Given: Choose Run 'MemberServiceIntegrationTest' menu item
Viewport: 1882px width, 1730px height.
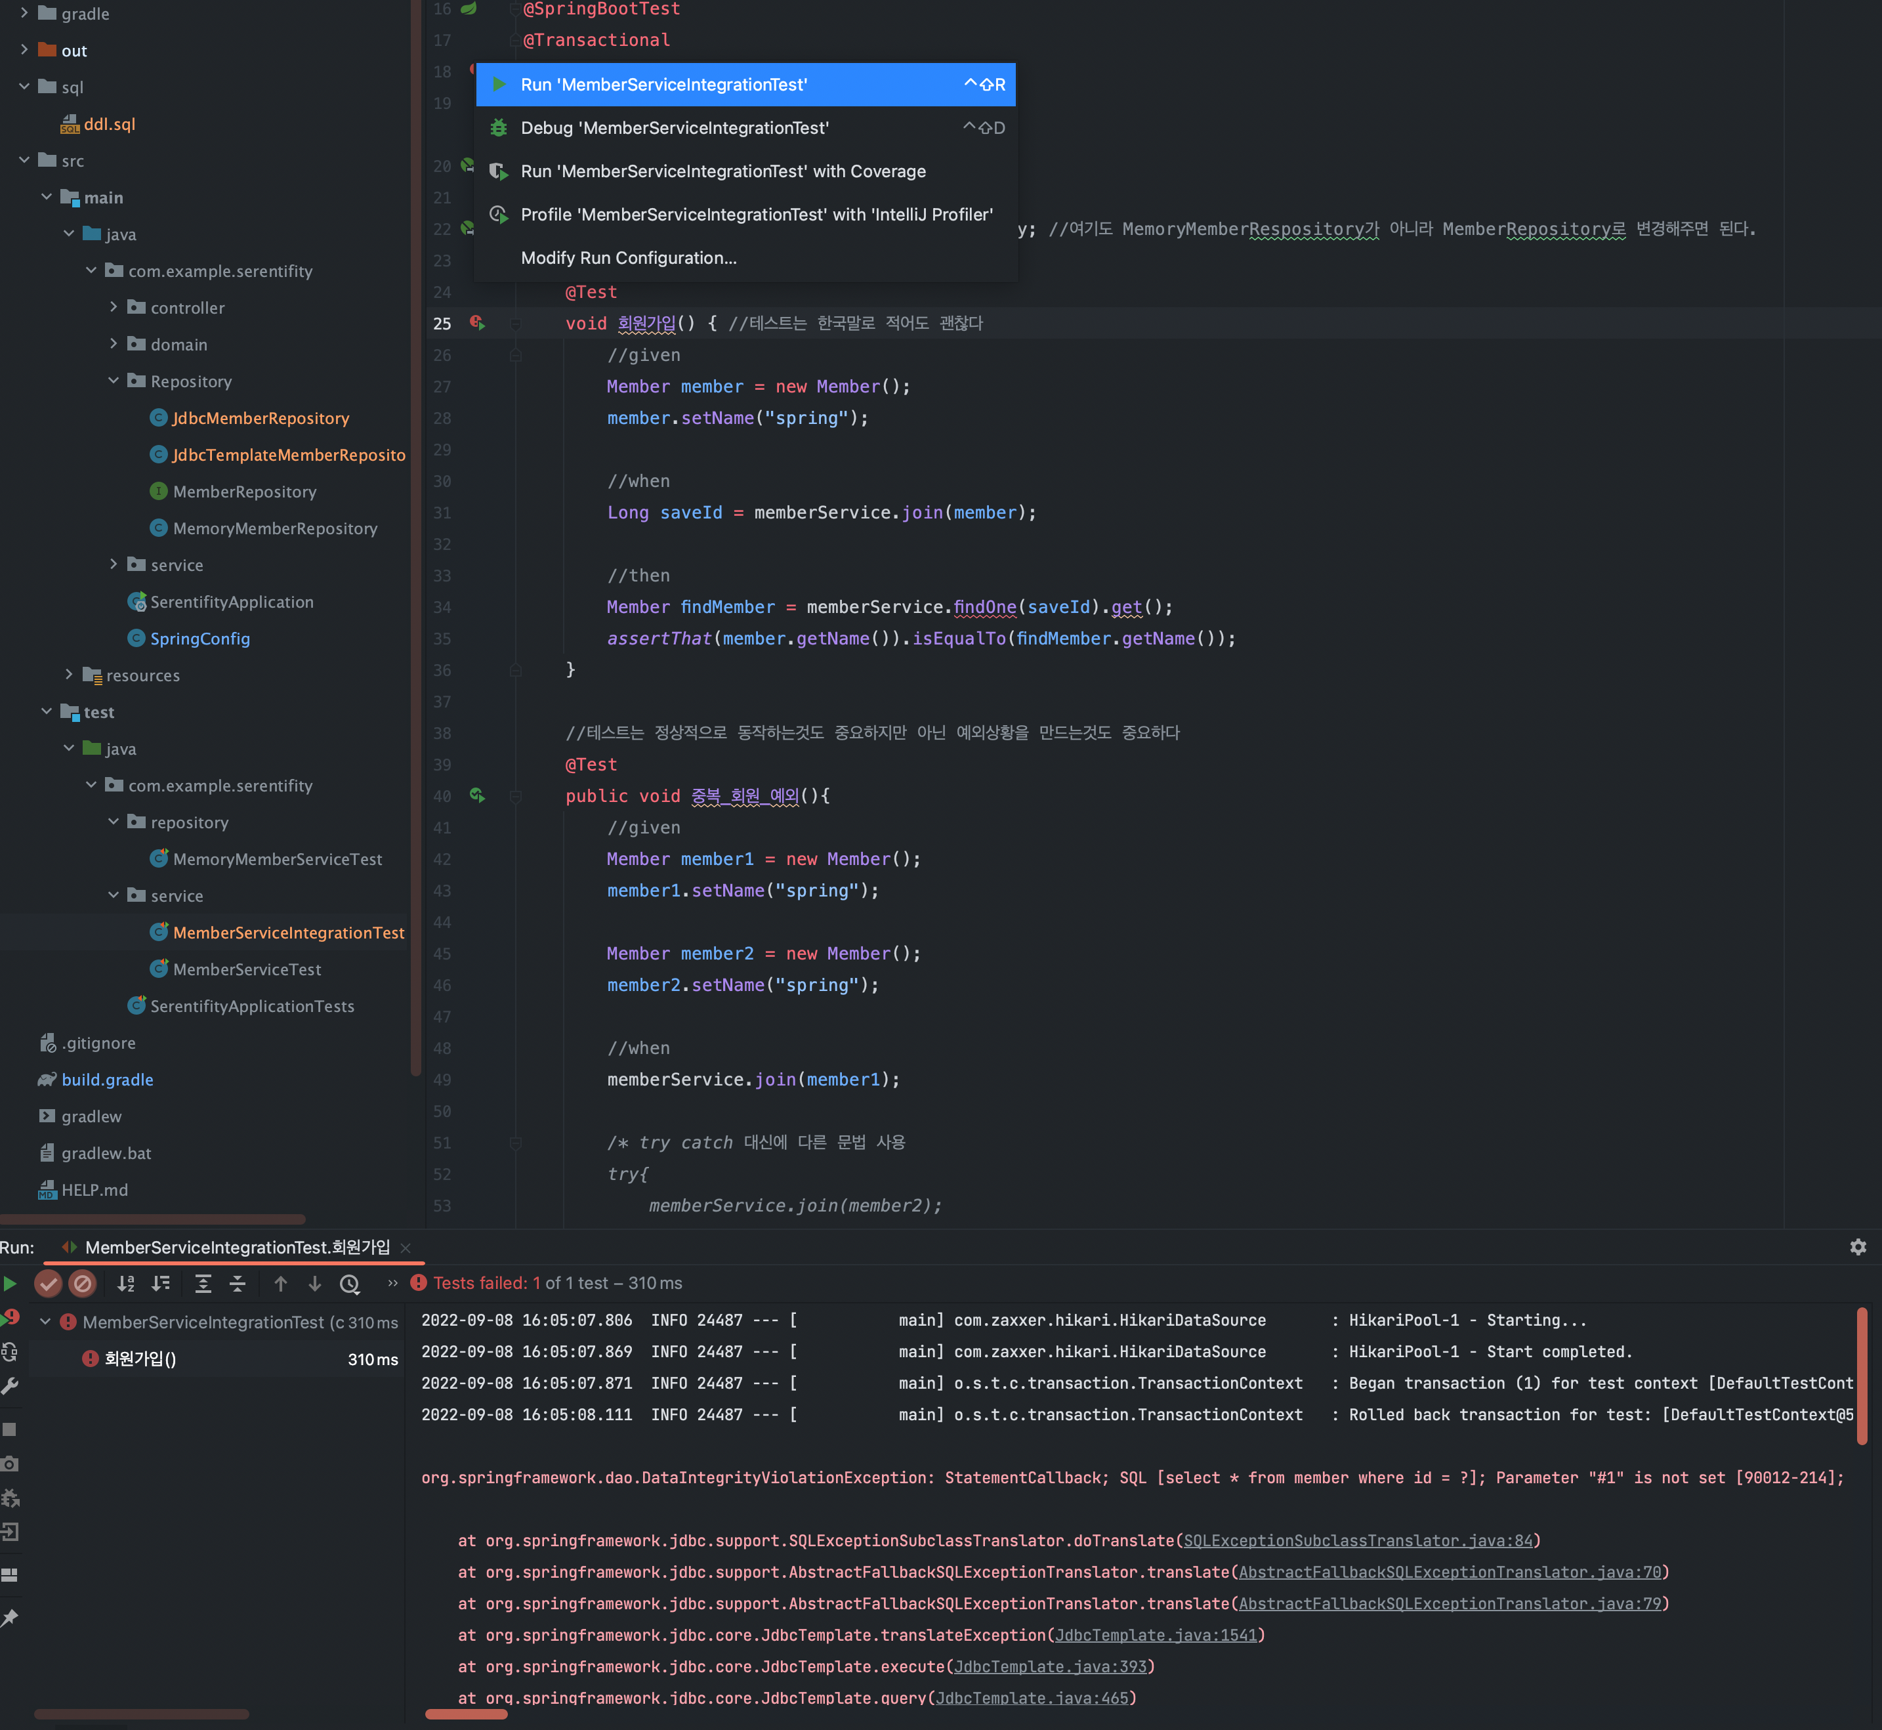Looking at the screenshot, I should tap(745, 84).
